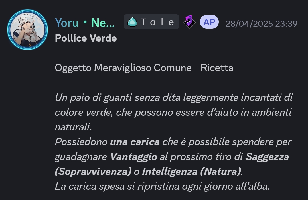
Task: Open Yoru's profile avatar picture
Action: pos(27,30)
